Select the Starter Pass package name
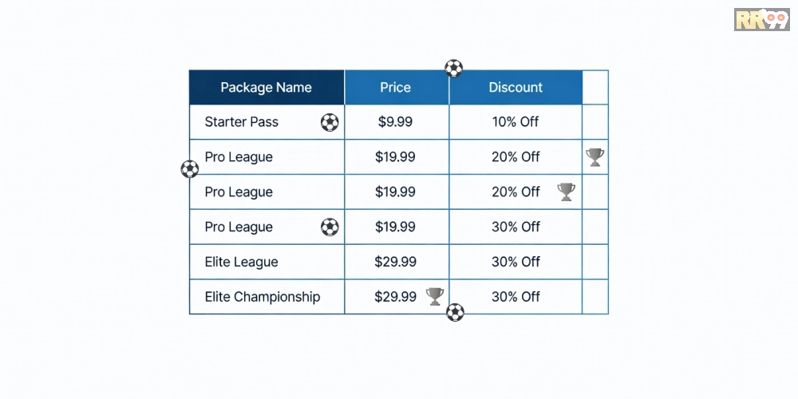 tap(242, 123)
